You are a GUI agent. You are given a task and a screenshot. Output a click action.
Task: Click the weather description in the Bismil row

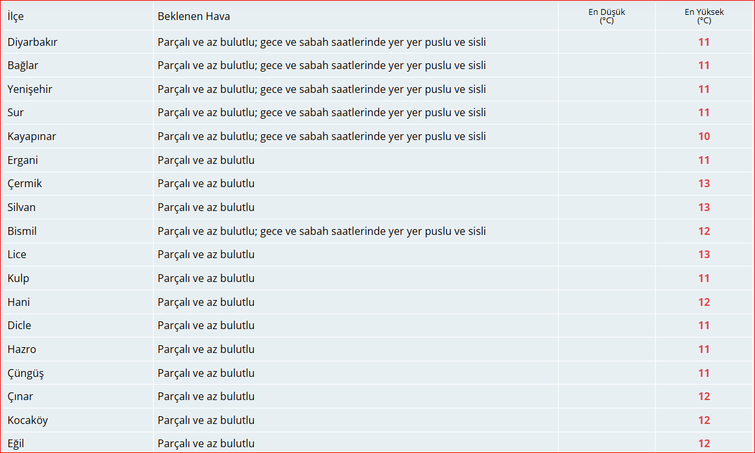tap(322, 231)
